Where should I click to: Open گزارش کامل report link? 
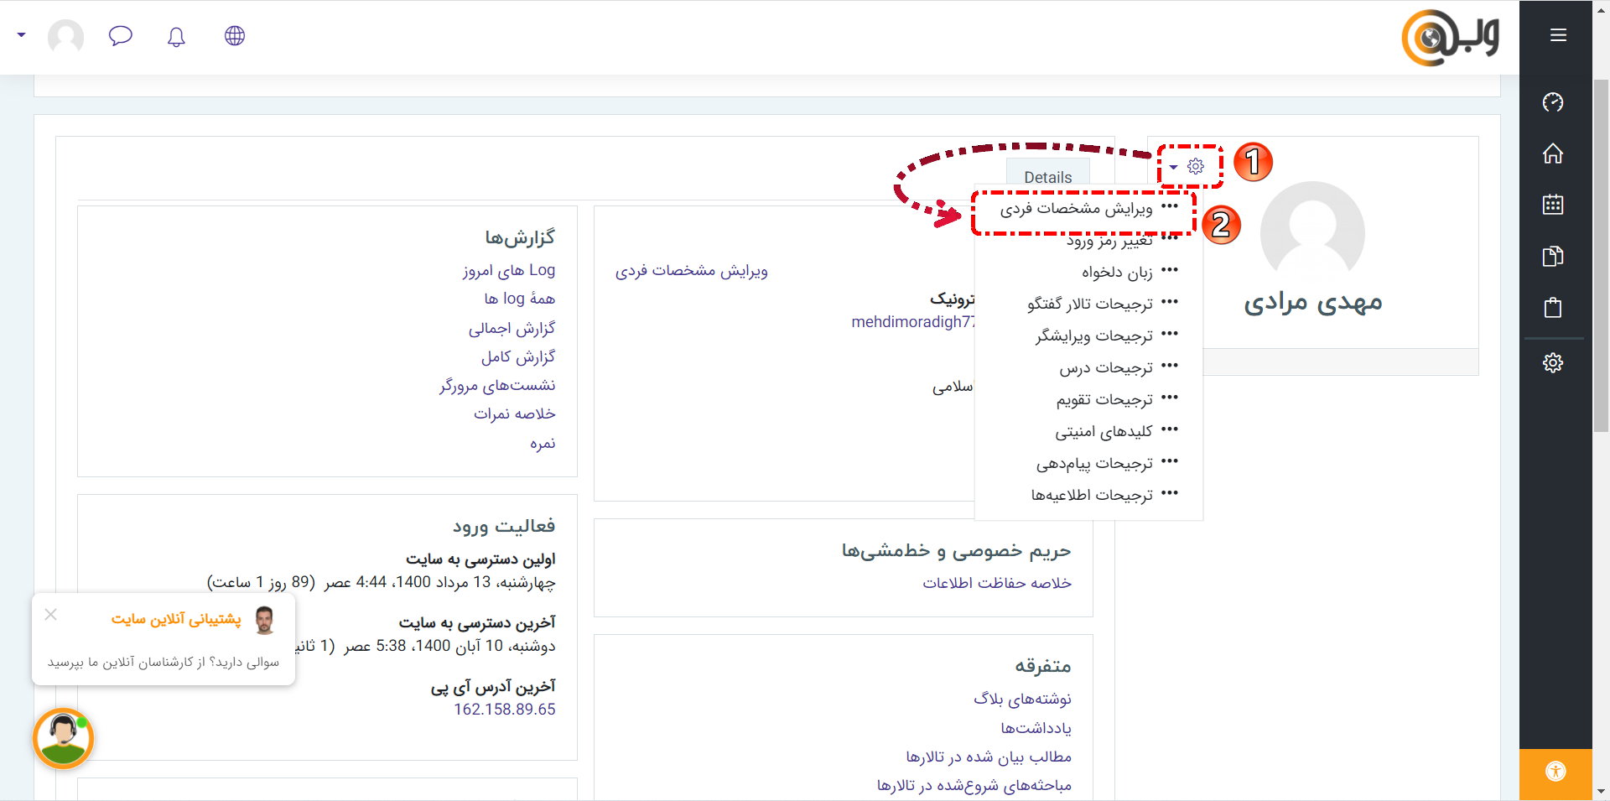(x=517, y=357)
